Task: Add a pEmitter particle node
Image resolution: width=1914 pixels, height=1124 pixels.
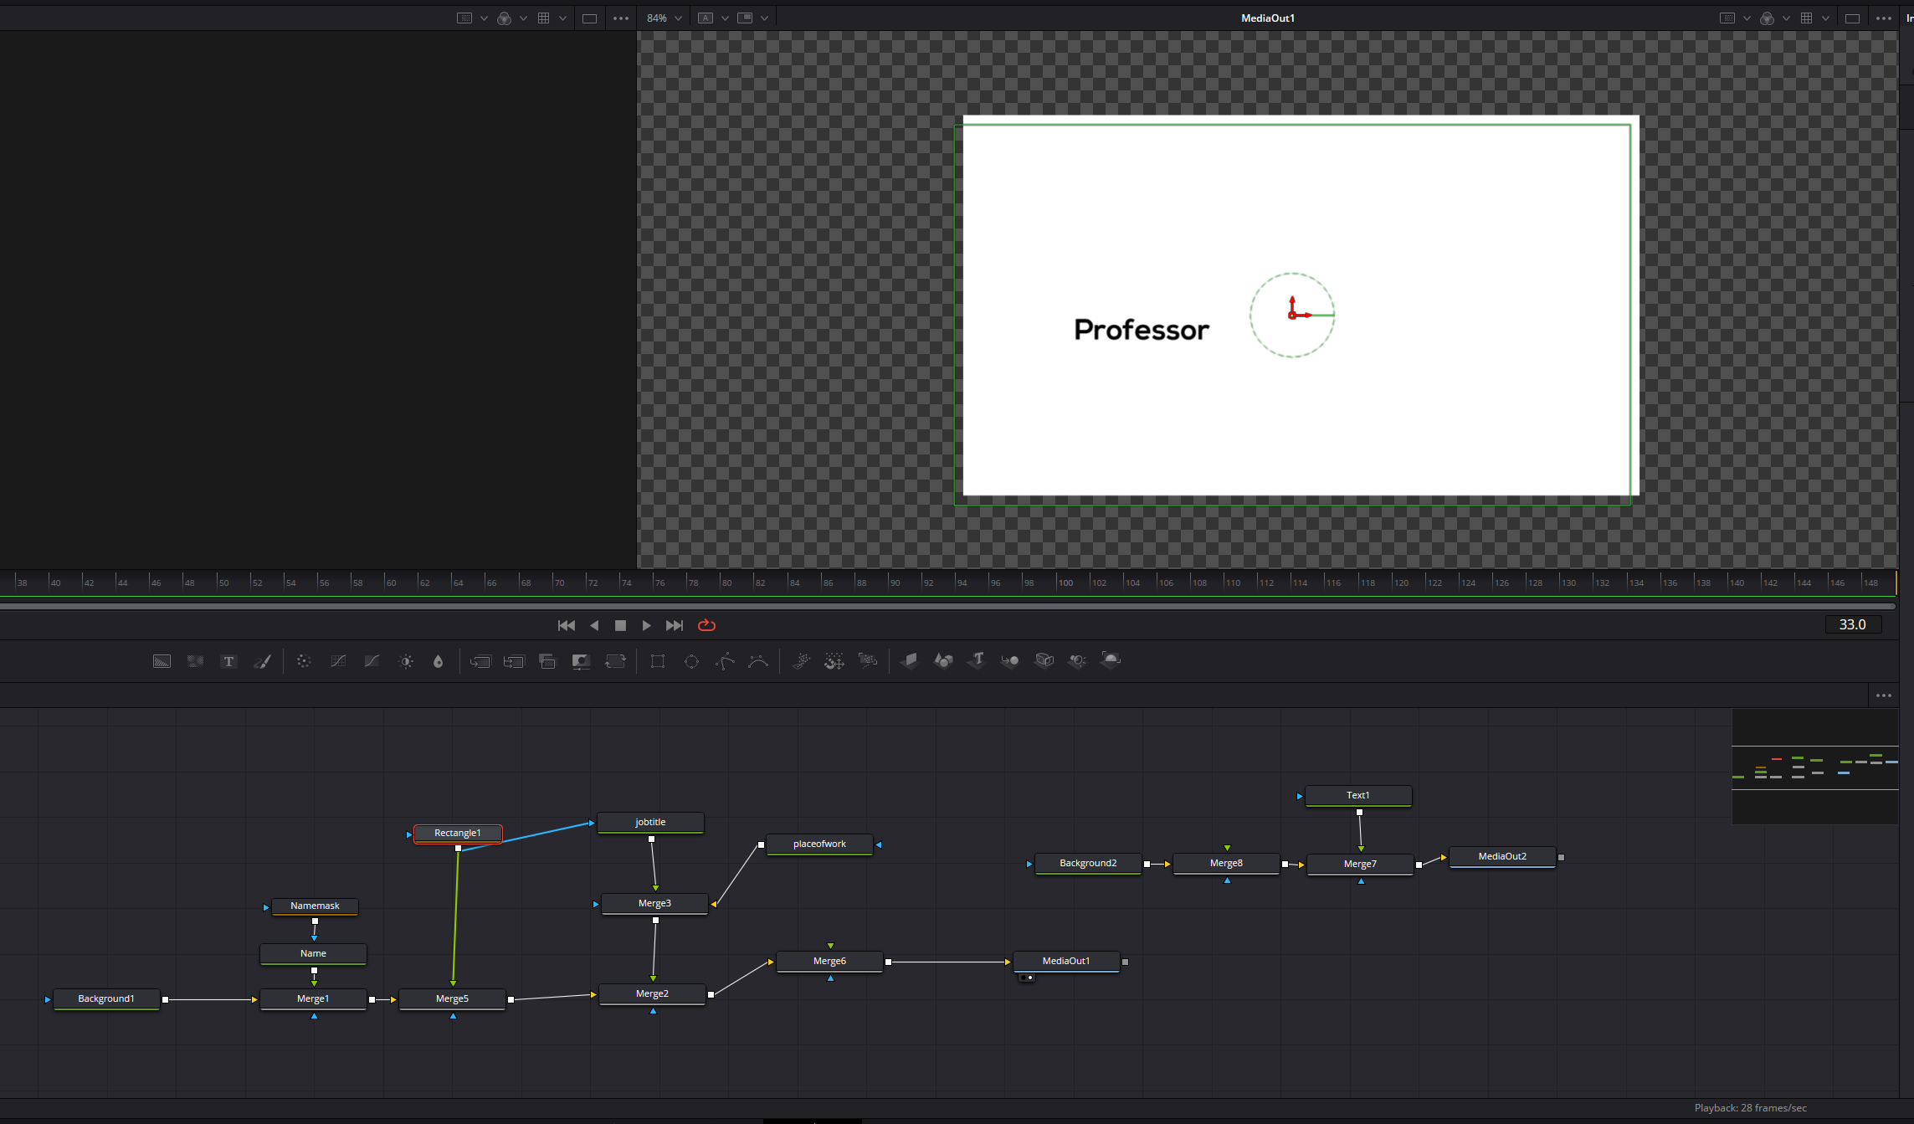Action: pyautogui.click(x=801, y=661)
